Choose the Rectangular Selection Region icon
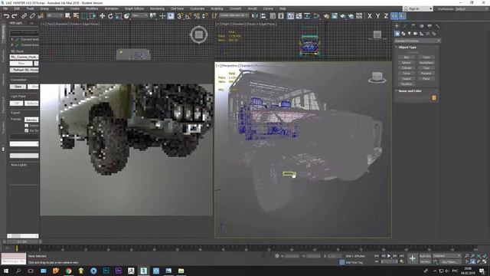490x276 pixels. pos(84,16)
